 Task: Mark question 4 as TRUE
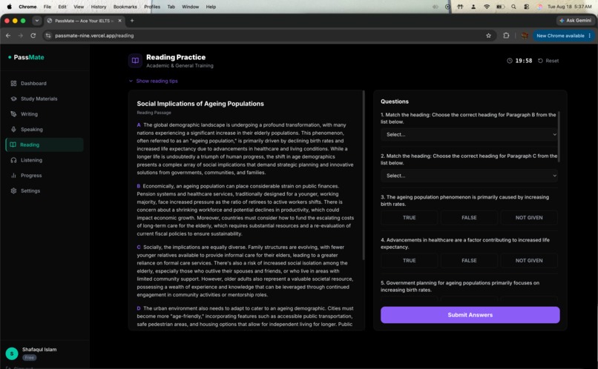pyautogui.click(x=410, y=261)
